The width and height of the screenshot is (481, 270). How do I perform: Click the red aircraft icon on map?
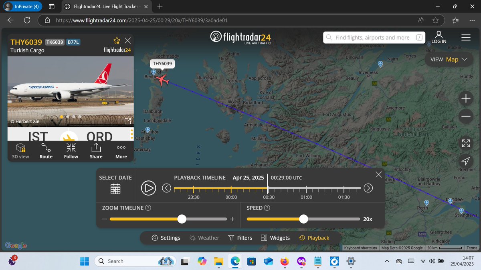[162, 80]
